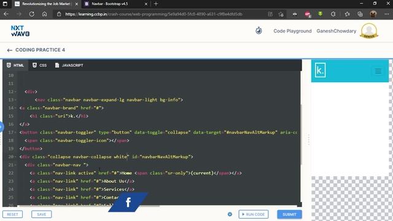Click the "Services" text on line 24

click(114, 189)
